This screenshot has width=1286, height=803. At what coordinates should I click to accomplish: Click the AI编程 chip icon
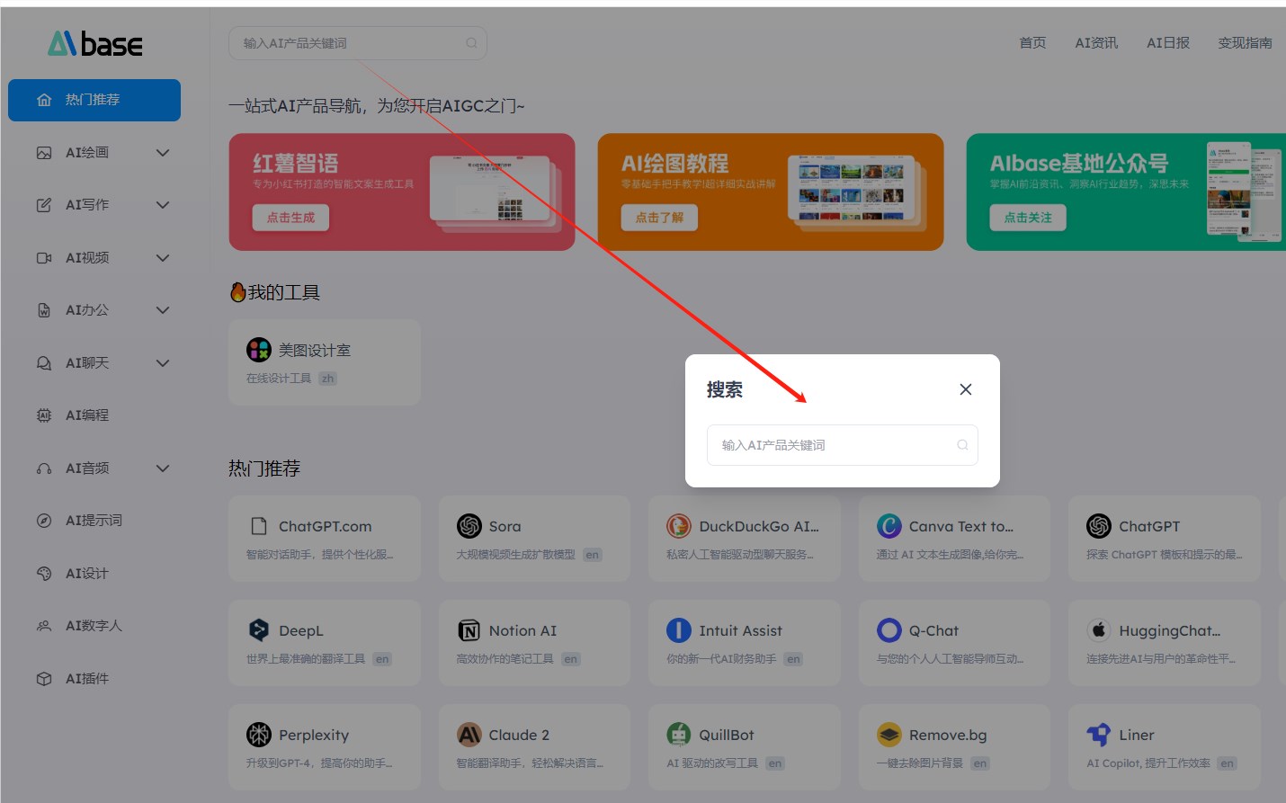click(44, 415)
